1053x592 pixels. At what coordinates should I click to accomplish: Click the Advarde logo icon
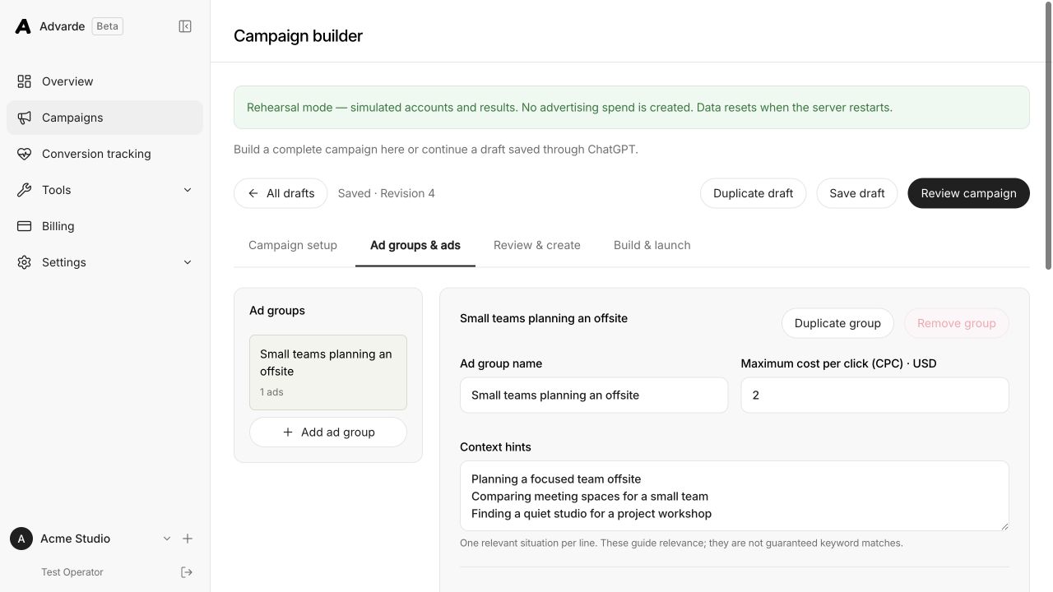(x=23, y=26)
